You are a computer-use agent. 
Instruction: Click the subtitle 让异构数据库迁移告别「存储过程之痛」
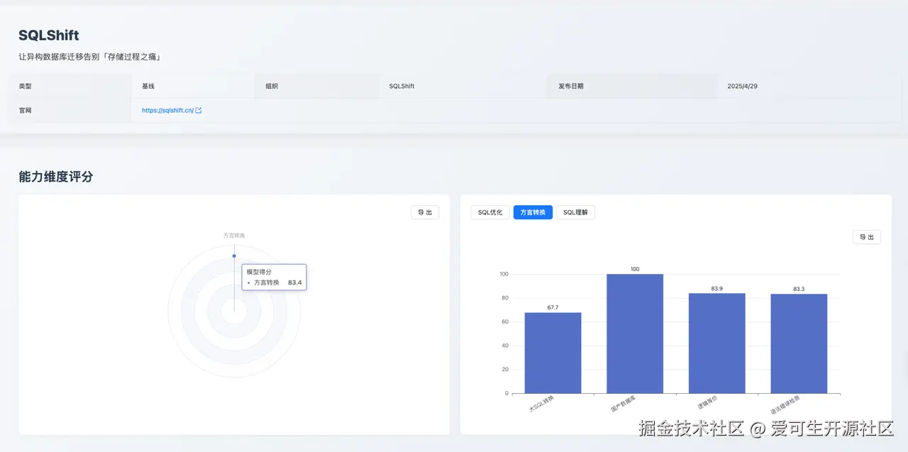(x=90, y=57)
